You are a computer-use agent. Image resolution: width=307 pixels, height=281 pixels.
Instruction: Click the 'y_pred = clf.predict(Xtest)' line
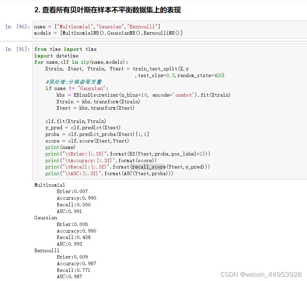tap(83, 128)
